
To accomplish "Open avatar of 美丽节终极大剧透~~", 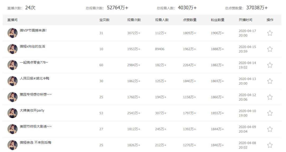I will pos(12,129).
